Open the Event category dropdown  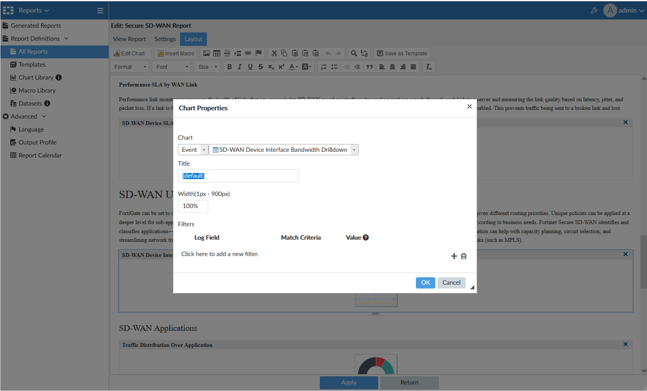pyautogui.click(x=193, y=150)
